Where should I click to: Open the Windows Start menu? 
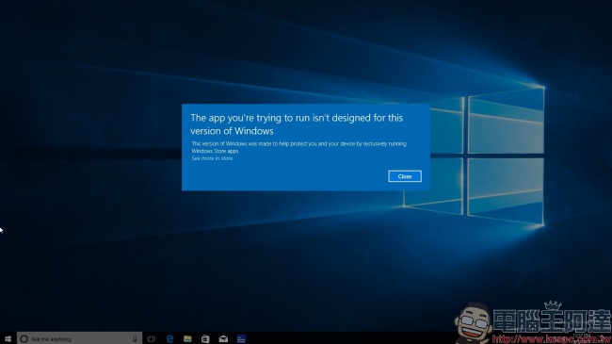[x=8, y=338]
